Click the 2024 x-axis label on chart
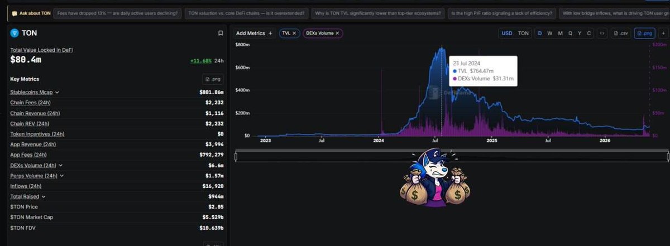The width and height of the screenshot is (670, 246). 379,142
